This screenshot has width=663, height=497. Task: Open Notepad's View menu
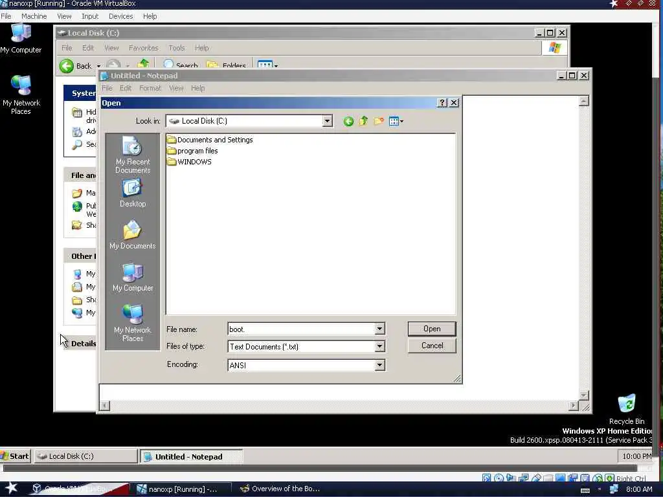pos(176,88)
